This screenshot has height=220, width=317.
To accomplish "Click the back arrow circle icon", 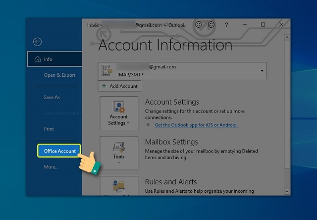I will coord(38,42).
